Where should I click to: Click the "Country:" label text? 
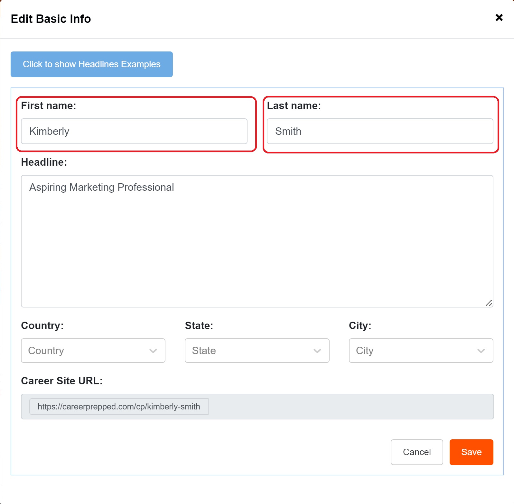[x=42, y=325]
